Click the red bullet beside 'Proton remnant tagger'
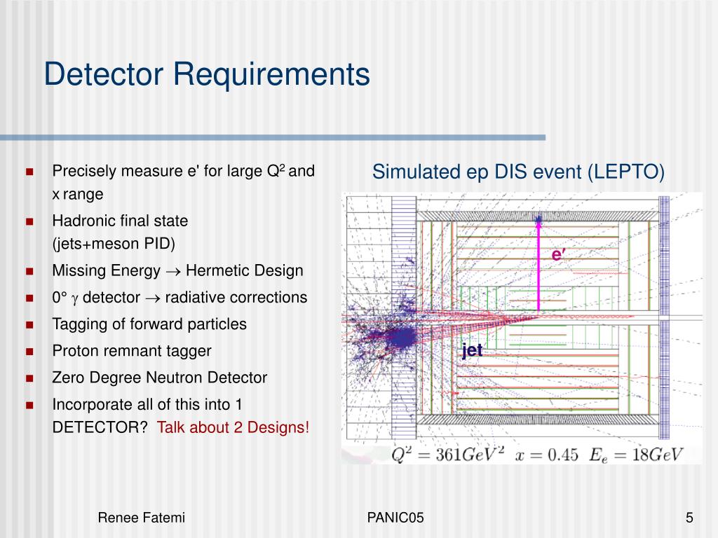718x538 pixels. 29,352
